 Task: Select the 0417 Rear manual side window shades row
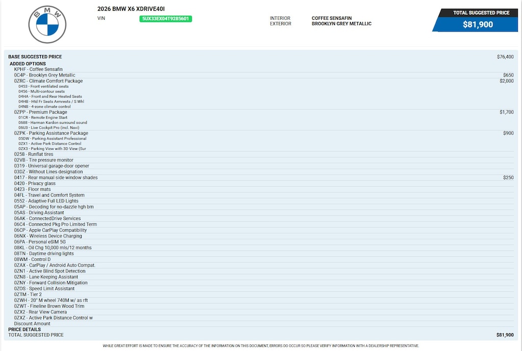pos(264,178)
